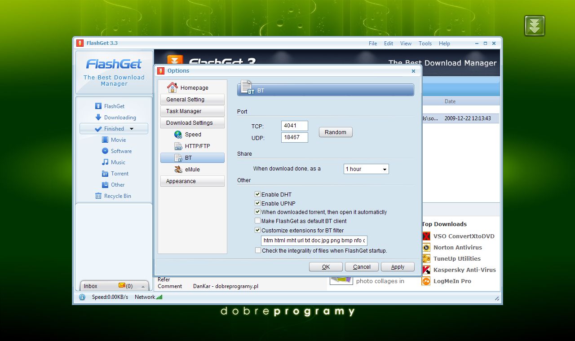Open the File menu
Image resolution: width=575 pixels, height=341 pixels.
(x=373, y=44)
